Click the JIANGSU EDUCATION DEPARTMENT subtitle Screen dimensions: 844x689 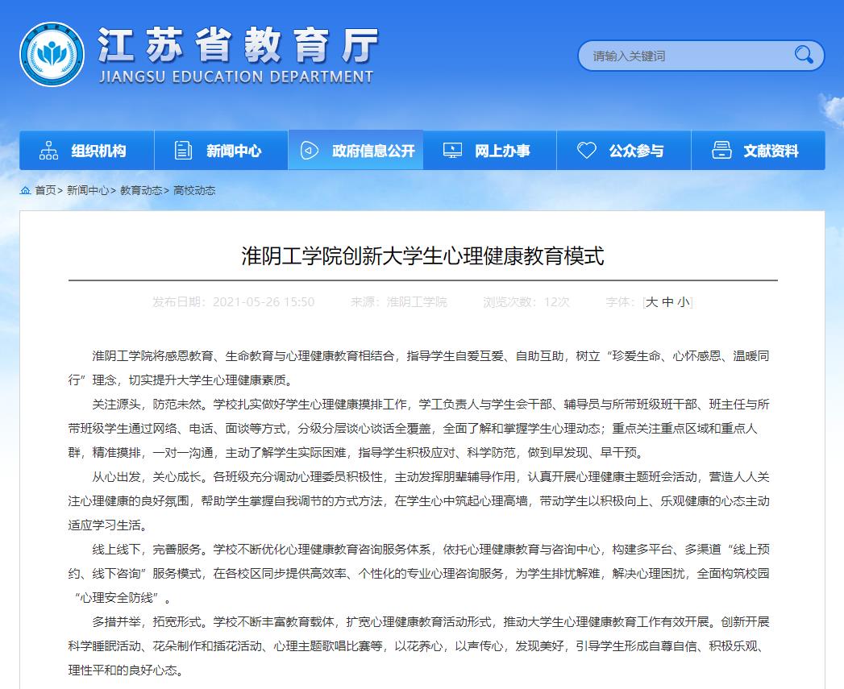(235, 77)
